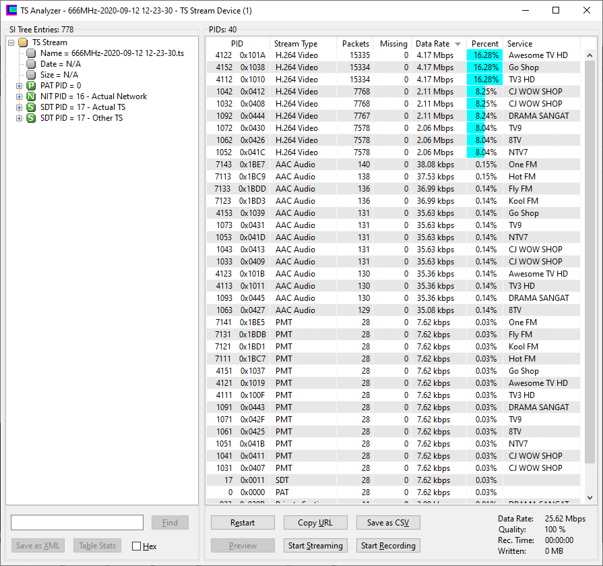This screenshot has width=603, height=566.
Task: Click the search text input field
Action: point(77,523)
